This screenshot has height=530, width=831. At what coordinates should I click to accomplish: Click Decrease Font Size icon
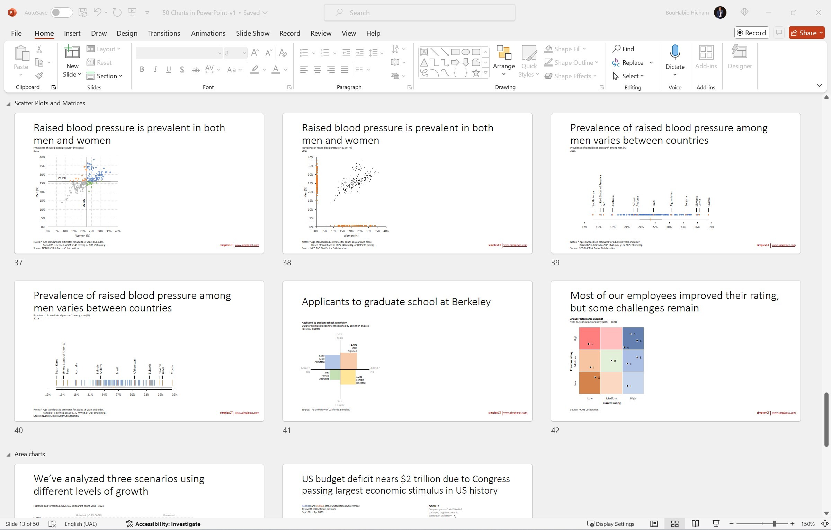[268, 53]
